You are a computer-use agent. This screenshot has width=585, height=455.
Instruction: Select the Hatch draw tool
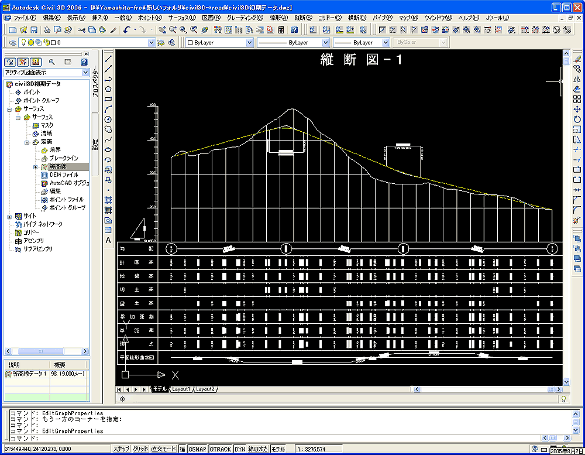tap(108, 200)
